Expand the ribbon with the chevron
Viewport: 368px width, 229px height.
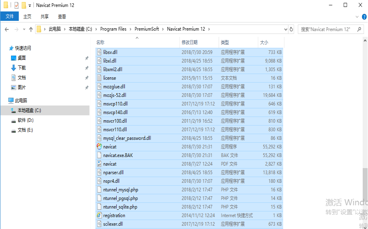click(357, 17)
